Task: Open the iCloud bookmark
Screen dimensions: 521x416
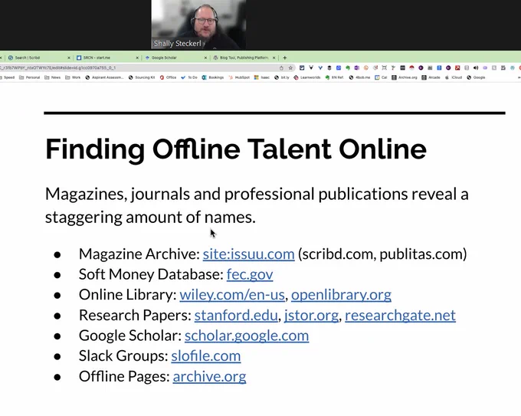Action: (454, 77)
